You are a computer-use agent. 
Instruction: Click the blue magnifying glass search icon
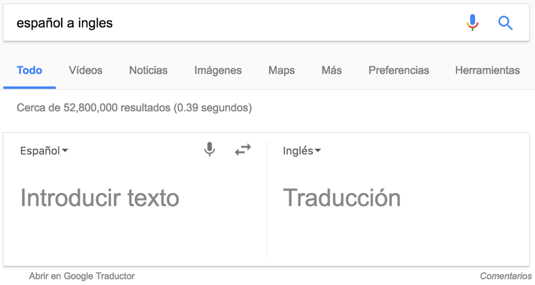point(505,23)
